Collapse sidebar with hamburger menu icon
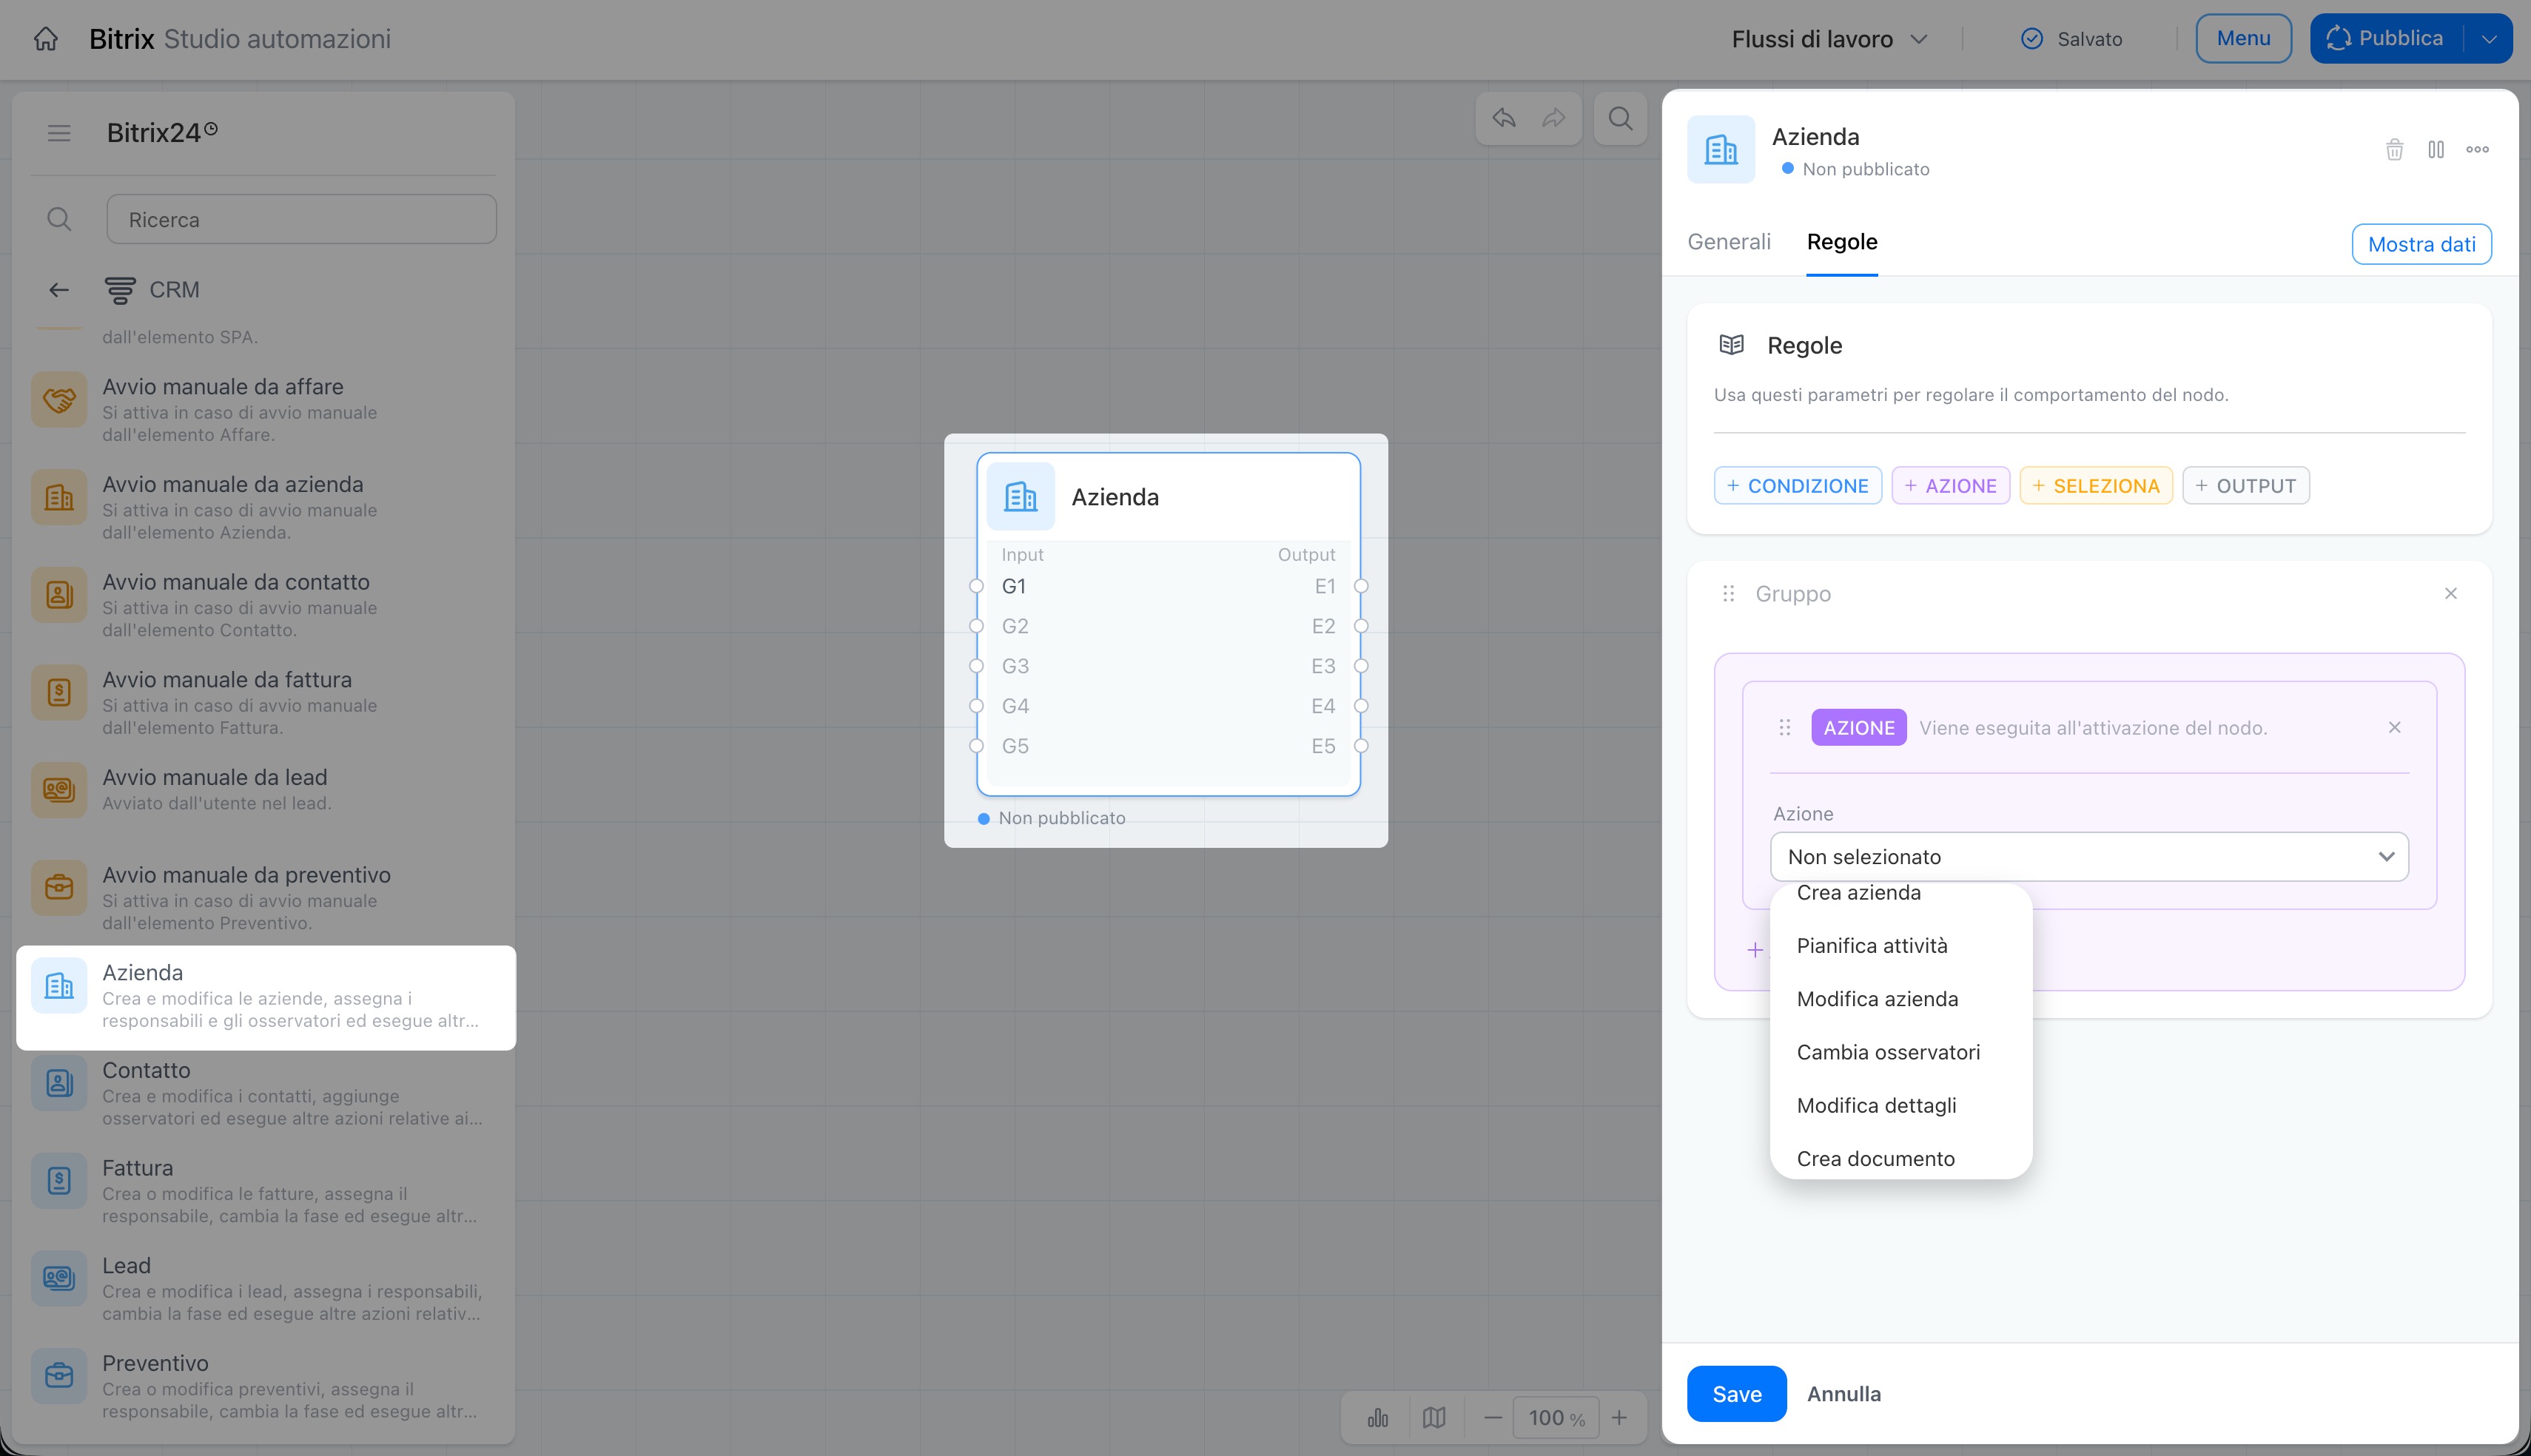 (x=59, y=133)
